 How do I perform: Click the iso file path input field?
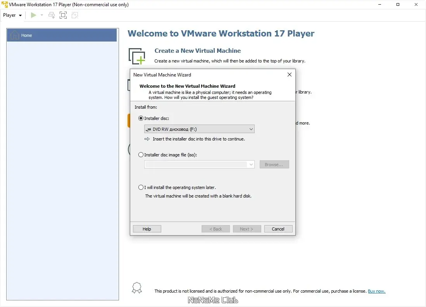tap(196, 165)
